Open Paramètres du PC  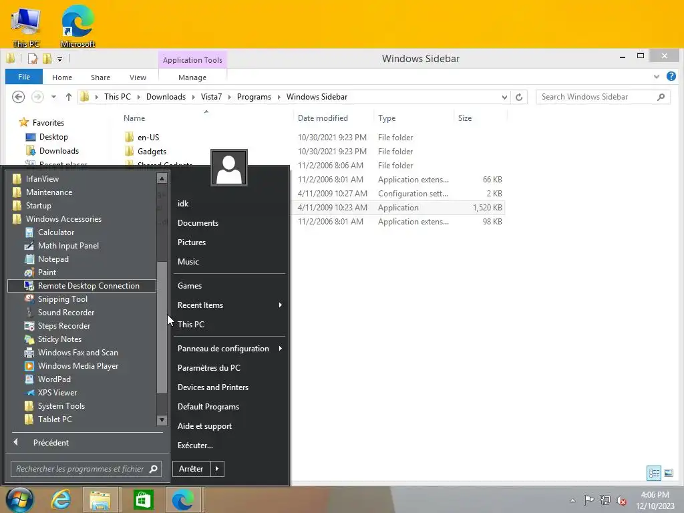[209, 368]
